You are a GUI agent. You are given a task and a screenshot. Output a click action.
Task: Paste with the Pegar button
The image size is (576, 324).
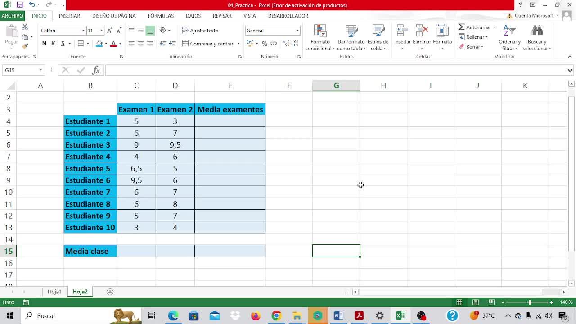(x=11, y=35)
